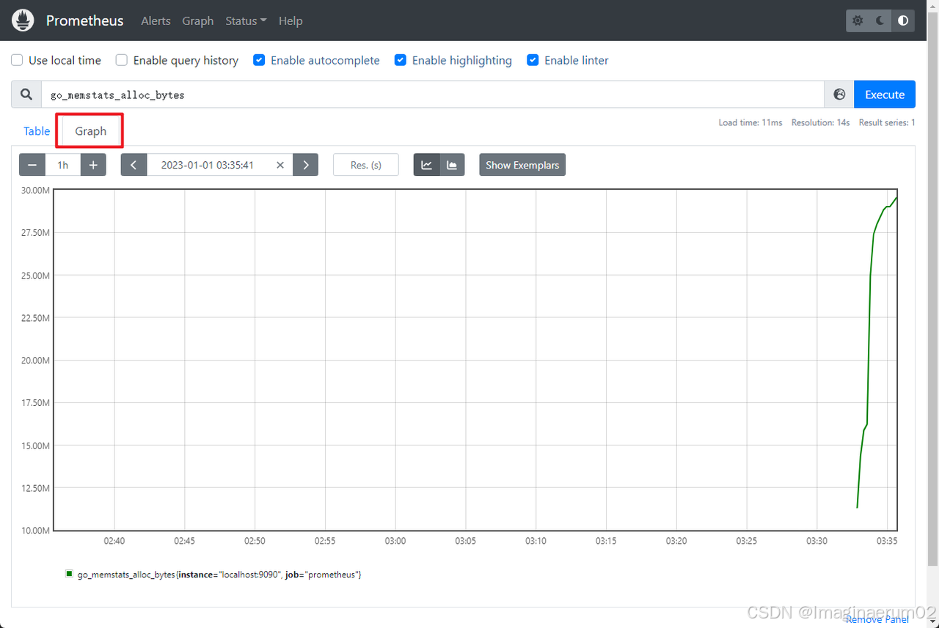Open Graph in the top navbar

(x=197, y=21)
